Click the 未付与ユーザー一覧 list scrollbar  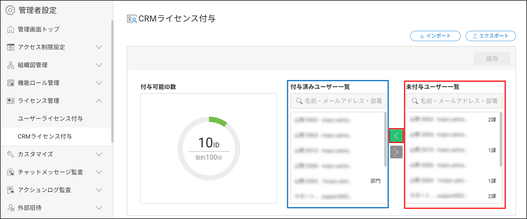pyautogui.click(x=501, y=140)
